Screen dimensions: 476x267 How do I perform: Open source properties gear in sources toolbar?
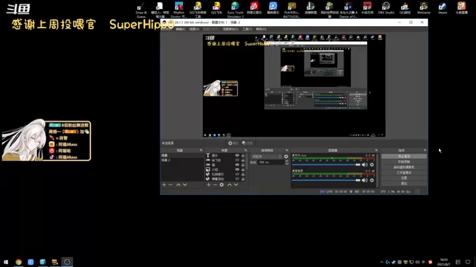coord(221,185)
